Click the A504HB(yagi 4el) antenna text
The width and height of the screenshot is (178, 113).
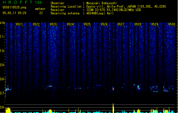[100, 13]
